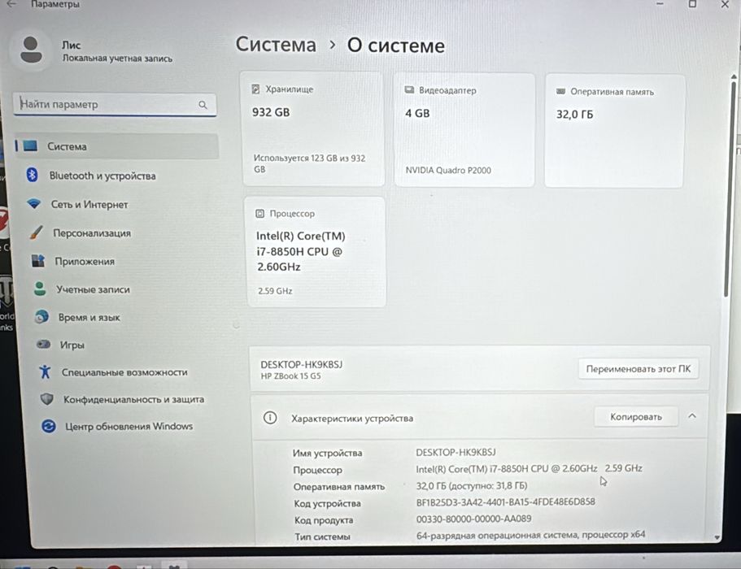741x569 pixels.
Task: Open Учетные записи settings
Action: click(x=93, y=289)
